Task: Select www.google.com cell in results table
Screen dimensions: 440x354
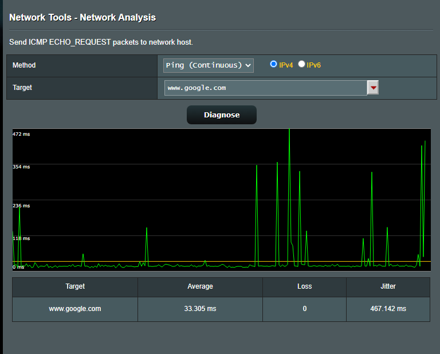Action: [x=75, y=309]
